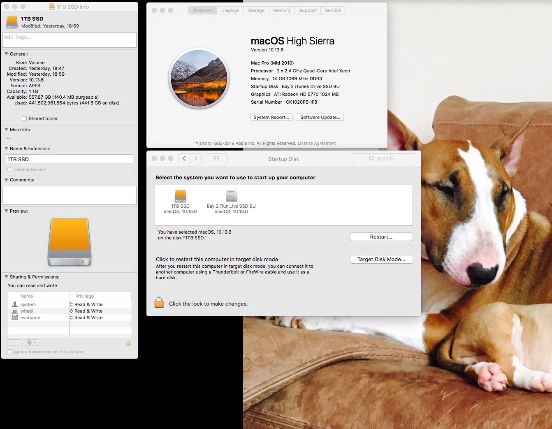Image resolution: width=552 pixels, height=429 pixels.
Task: Collapse the More Info section
Action: [6, 130]
